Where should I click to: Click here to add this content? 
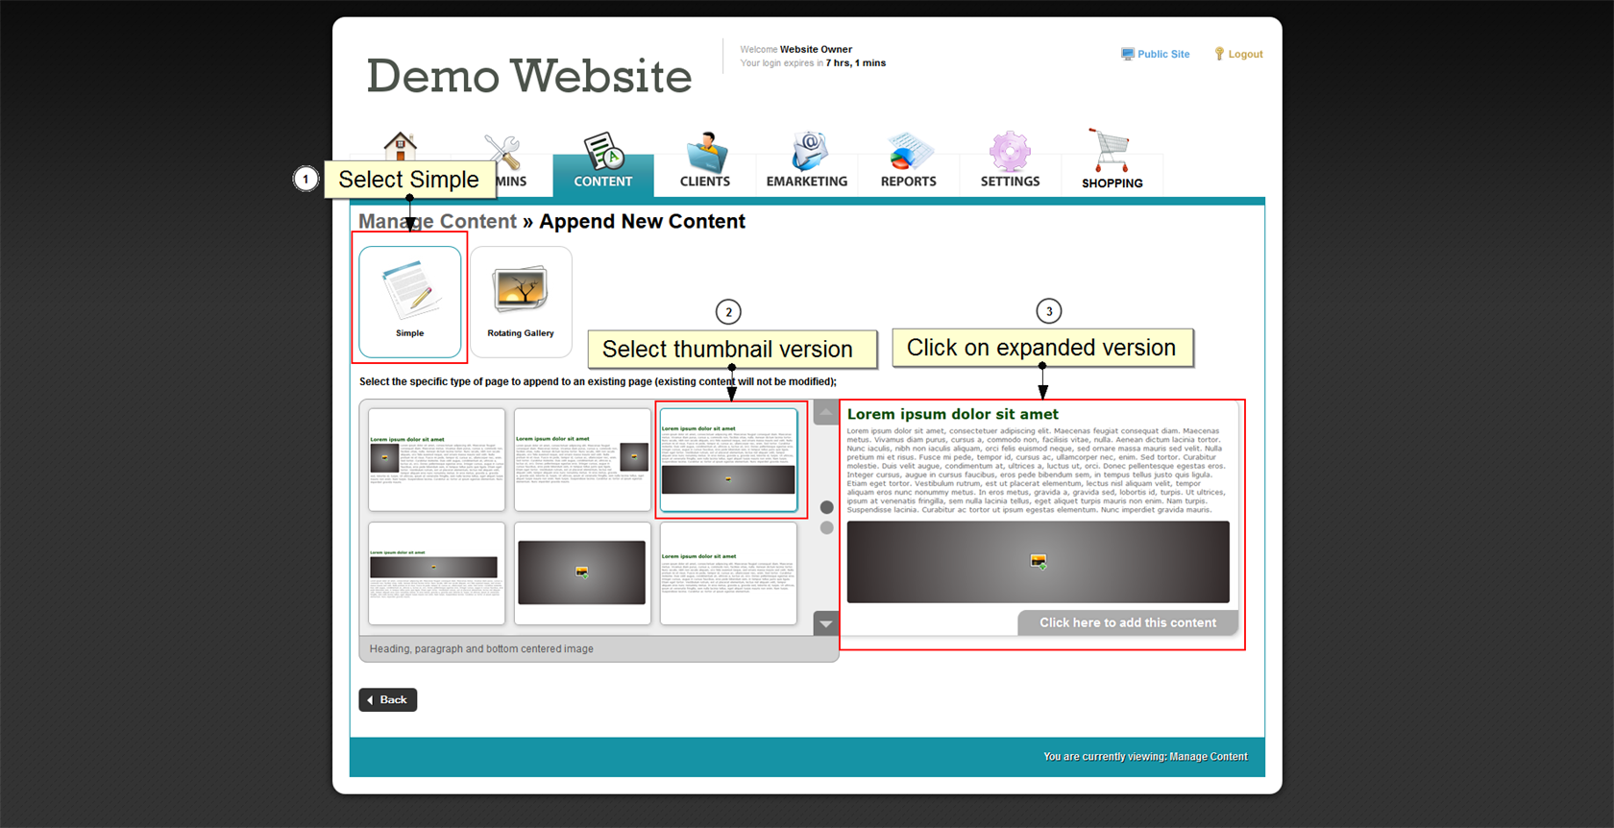(x=1127, y=622)
